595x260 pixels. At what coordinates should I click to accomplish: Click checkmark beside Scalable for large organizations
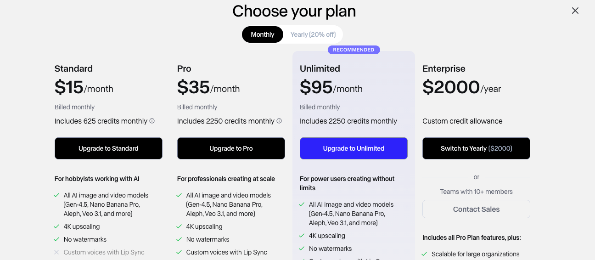tap(424, 254)
